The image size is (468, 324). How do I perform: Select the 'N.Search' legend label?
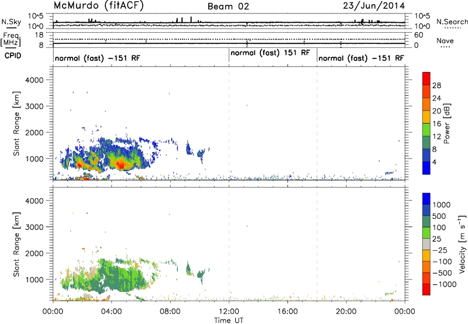(x=452, y=22)
